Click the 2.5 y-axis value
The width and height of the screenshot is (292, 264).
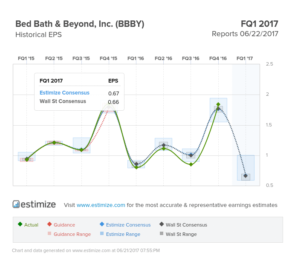pyautogui.click(x=269, y=64)
